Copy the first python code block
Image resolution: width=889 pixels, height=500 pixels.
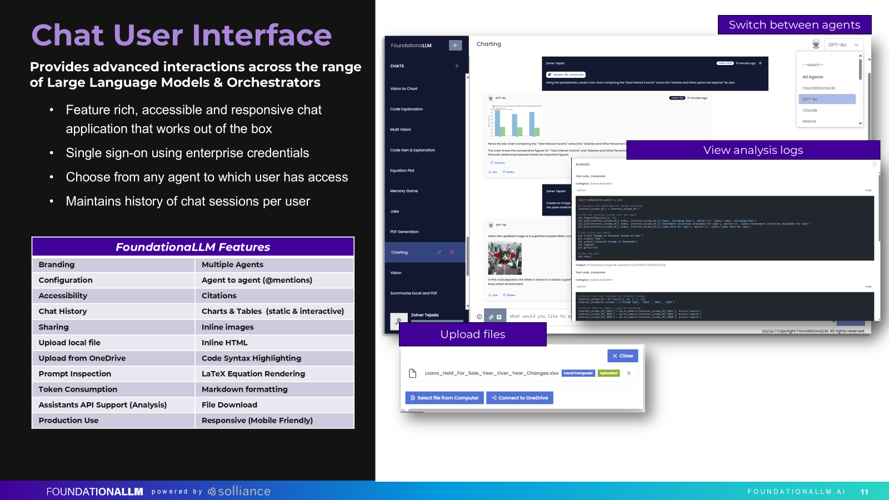(868, 191)
